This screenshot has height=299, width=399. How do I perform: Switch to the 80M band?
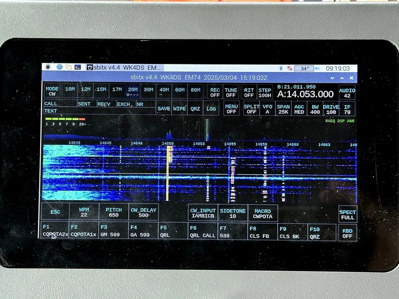[196, 92]
